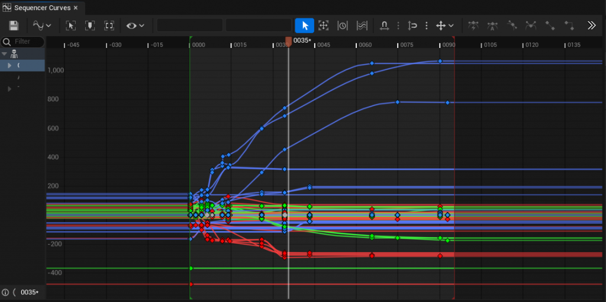Image resolution: width=606 pixels, height=302 pixels.
Task: Select topmost blue keyframe near frame 0090
Action: coord(440,61)
